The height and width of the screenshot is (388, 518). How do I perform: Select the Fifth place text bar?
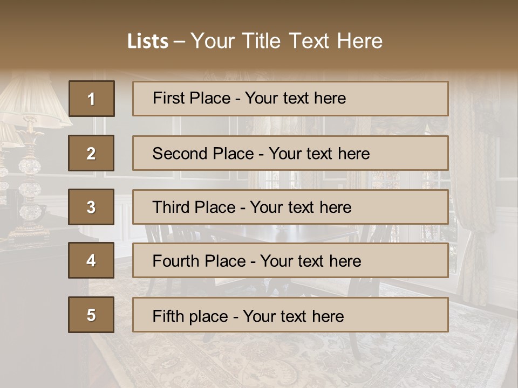290,315
